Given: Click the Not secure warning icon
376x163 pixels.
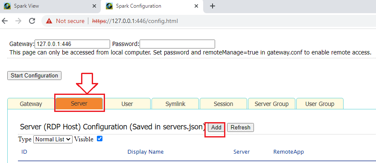Looking at the screenshot, I should (49, 21).
